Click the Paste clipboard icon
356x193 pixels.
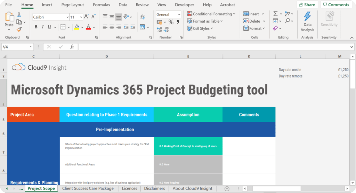(9, 17)
